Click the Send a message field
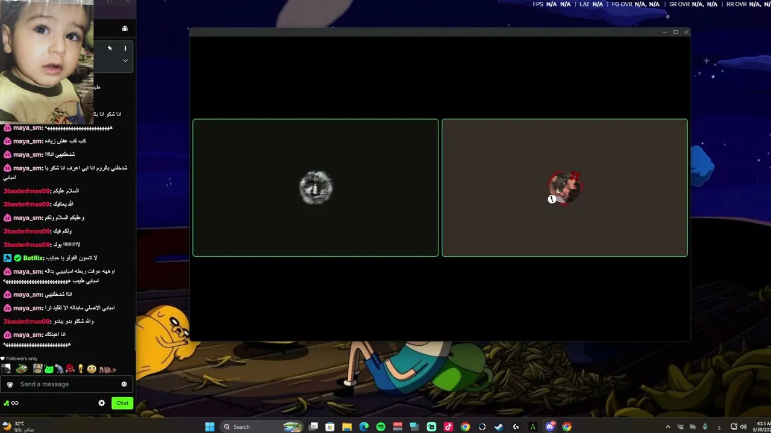 (x=66, y=384)
